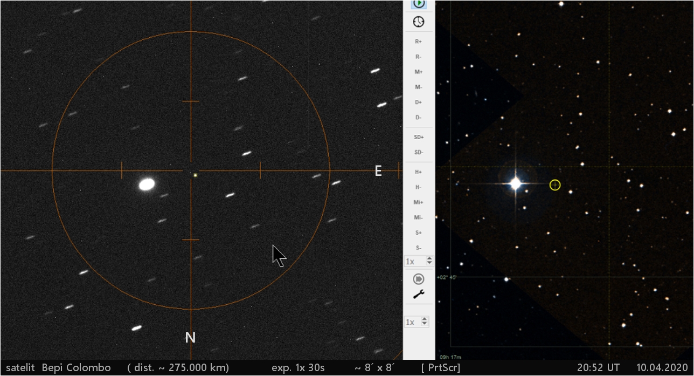Viewport: 694px width, 376px height.
Task: Click the SD+ button
Action: click(x=419, y=137)
